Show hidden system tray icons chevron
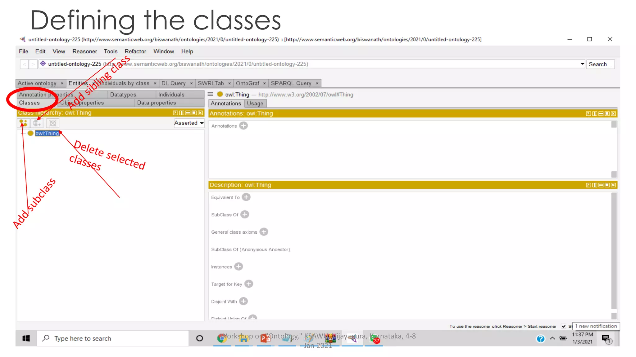636x357 pixels. (x=552, y=338)
